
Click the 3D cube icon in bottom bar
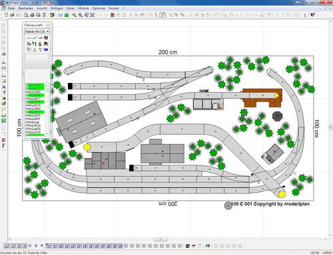pos(208,246)
